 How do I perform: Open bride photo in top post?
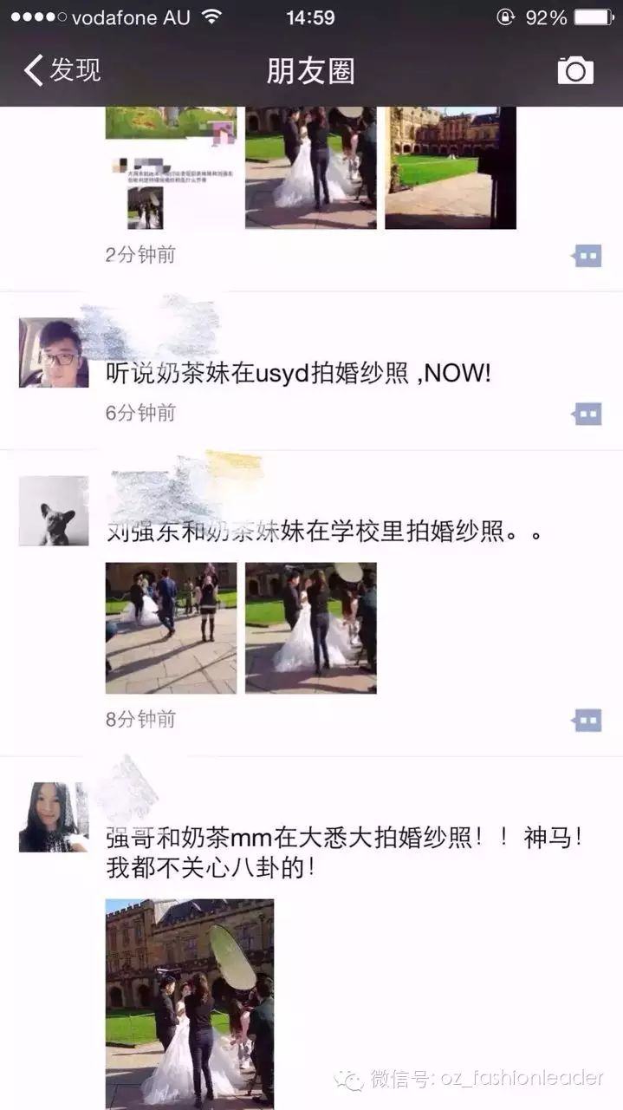tap(311, 167)
